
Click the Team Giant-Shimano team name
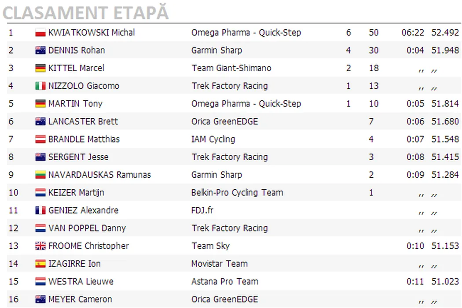[x=231, y=68]
